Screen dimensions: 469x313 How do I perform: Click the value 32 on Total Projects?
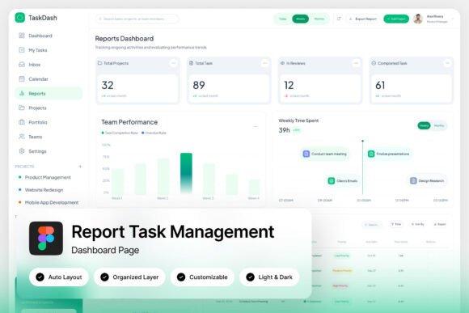click(108, 85)
